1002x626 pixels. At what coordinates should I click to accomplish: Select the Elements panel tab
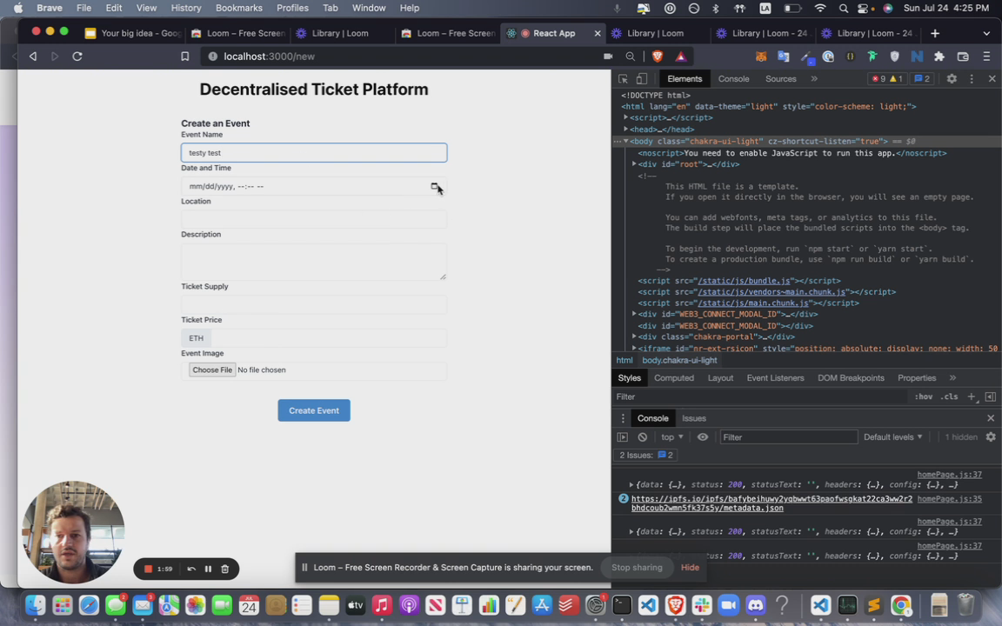[x=685, y=78]
